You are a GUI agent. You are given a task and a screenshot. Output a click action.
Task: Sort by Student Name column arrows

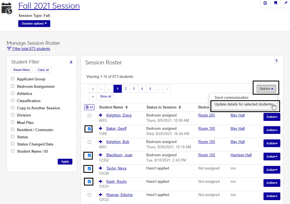pos(126,107)
